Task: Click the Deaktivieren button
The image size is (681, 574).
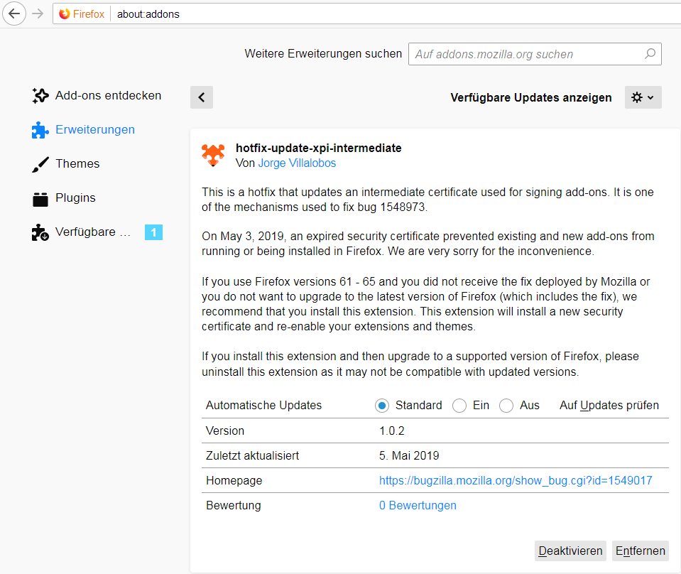Action: 570,551
